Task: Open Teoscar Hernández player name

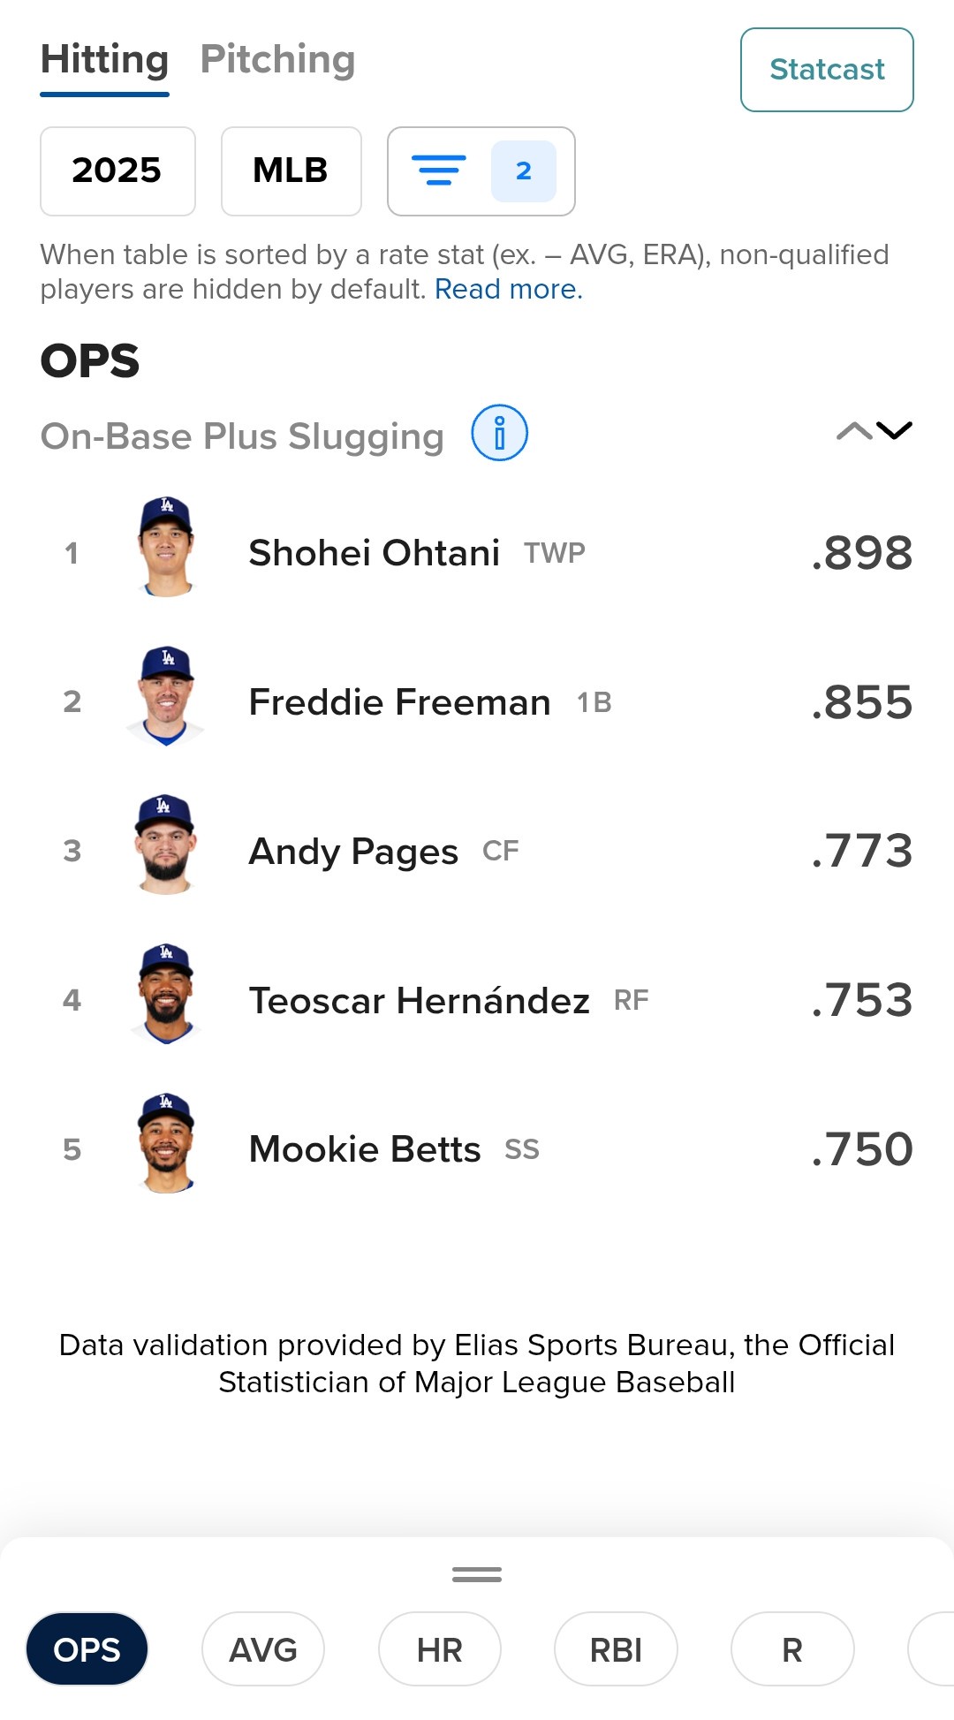Action: [420, 1000]
